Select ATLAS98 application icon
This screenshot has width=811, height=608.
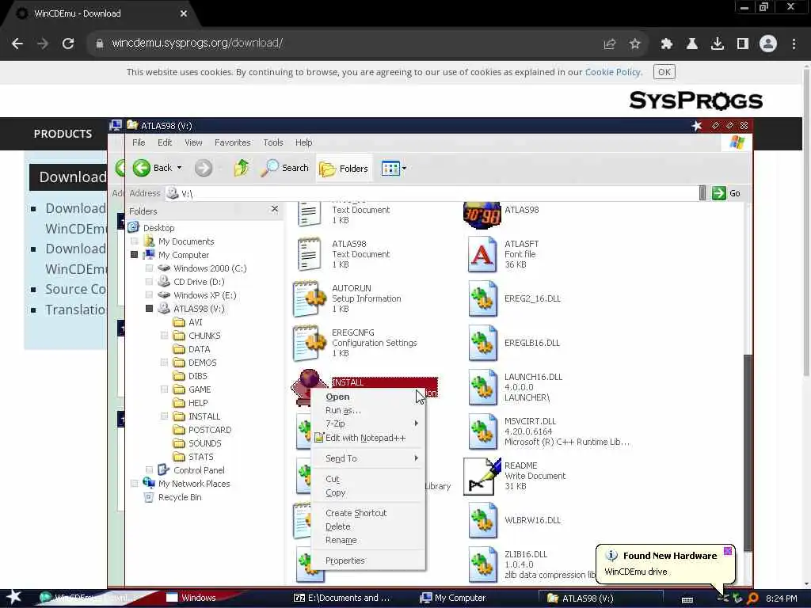(x=482, y=215)
